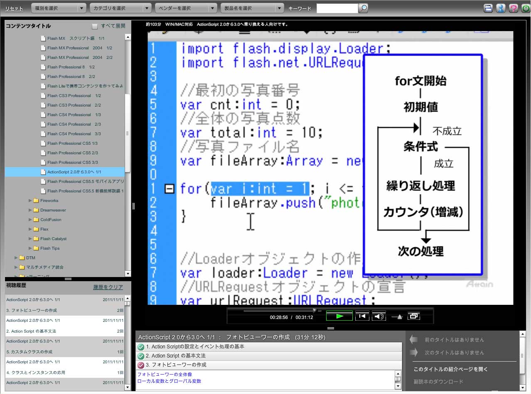531x394 pixels.
Task: Select chapter 2. Action Script の基本文法
Action: coord(175,356)
